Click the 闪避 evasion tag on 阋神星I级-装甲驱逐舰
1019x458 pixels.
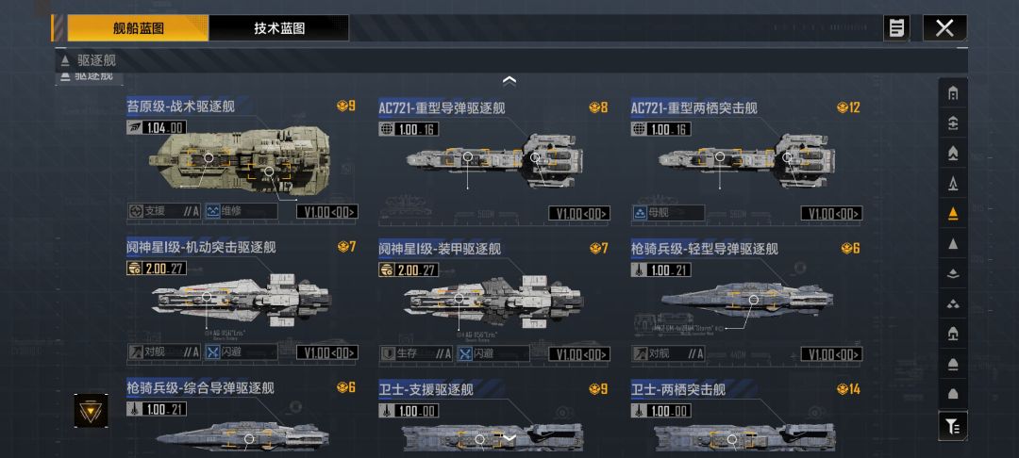click(x=493, y=353)
